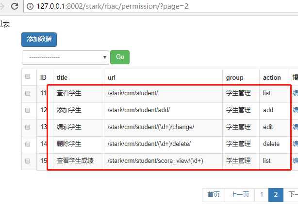Check the box for row ID 13

coord(28,127)
